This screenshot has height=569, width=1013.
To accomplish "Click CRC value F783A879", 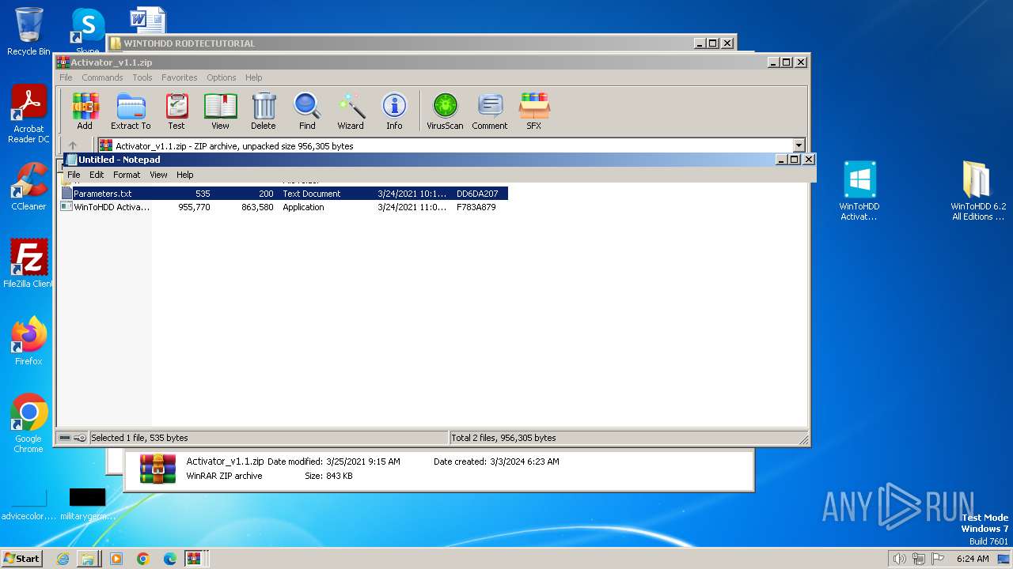I will 476,207.
